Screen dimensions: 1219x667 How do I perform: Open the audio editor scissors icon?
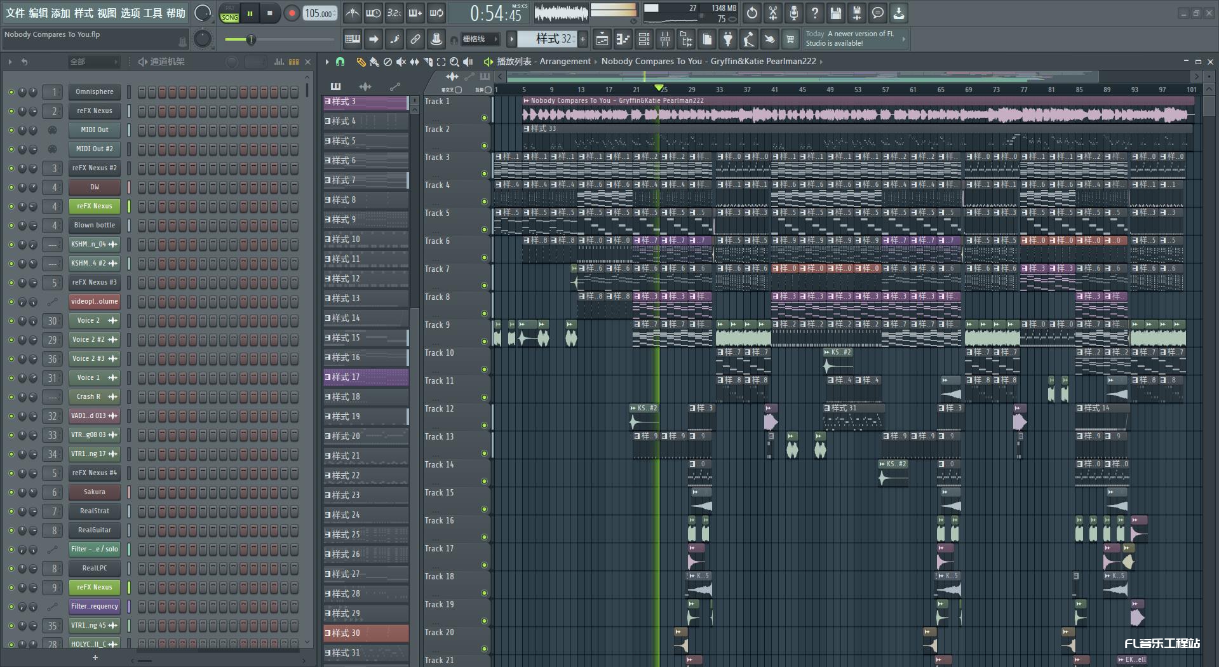pyautogui.click(x=773, y=13)
